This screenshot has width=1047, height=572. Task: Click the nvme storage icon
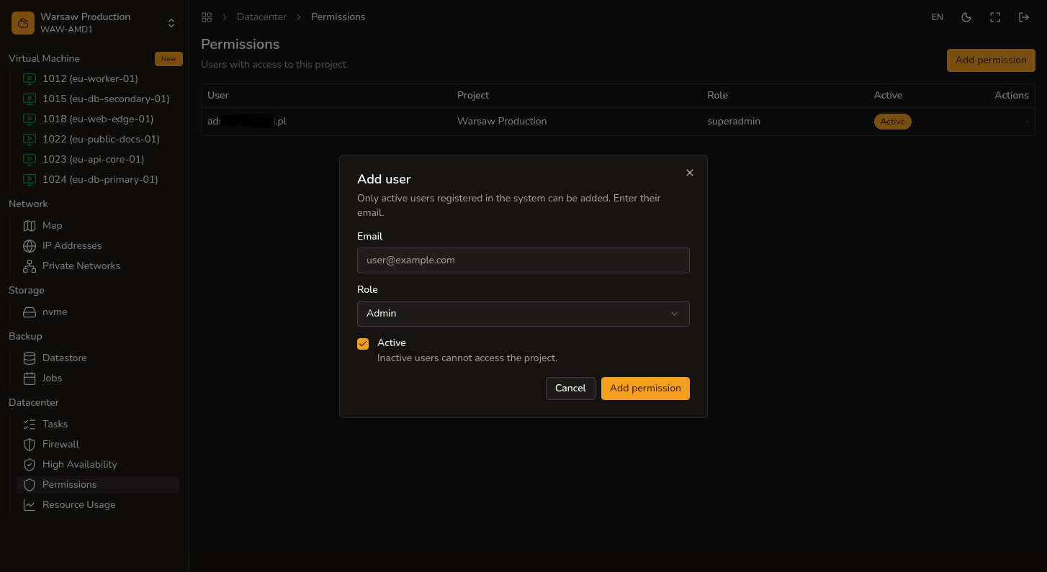[x=30, y=312]
